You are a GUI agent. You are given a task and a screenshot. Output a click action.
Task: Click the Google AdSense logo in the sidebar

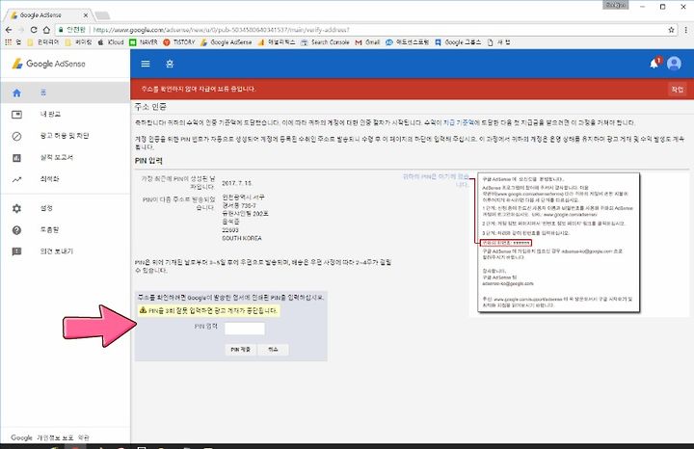[48, 64]
